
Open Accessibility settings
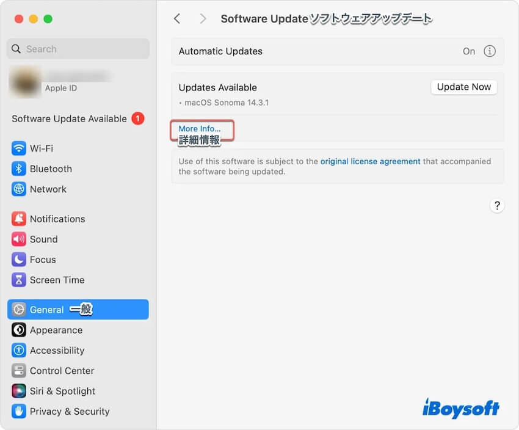(x=57, y=350)
